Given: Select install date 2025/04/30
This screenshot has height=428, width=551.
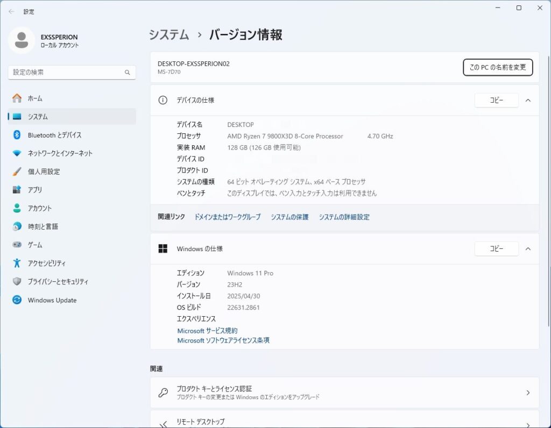Looking at the screenshot, I should click(x=244, y=296).
